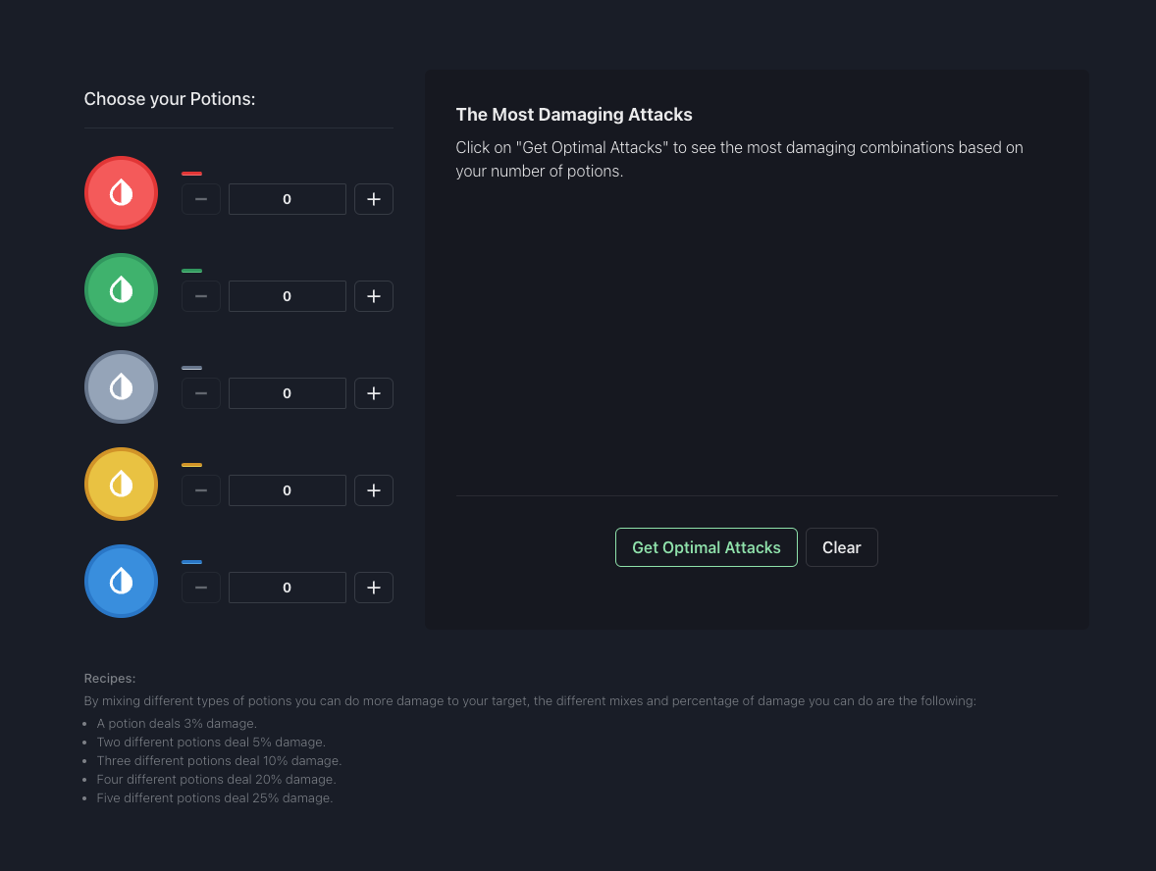This screenshot has width=1156, height=871.
Task: Increase the gray potion count with plus
Action: coord(373,392)
